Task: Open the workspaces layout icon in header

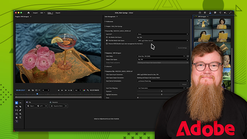Action: pos(205,13)
